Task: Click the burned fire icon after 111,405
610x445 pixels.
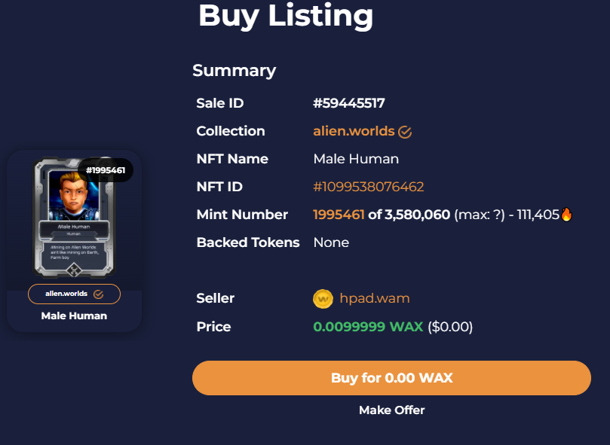Action: [x=567, y=215]
